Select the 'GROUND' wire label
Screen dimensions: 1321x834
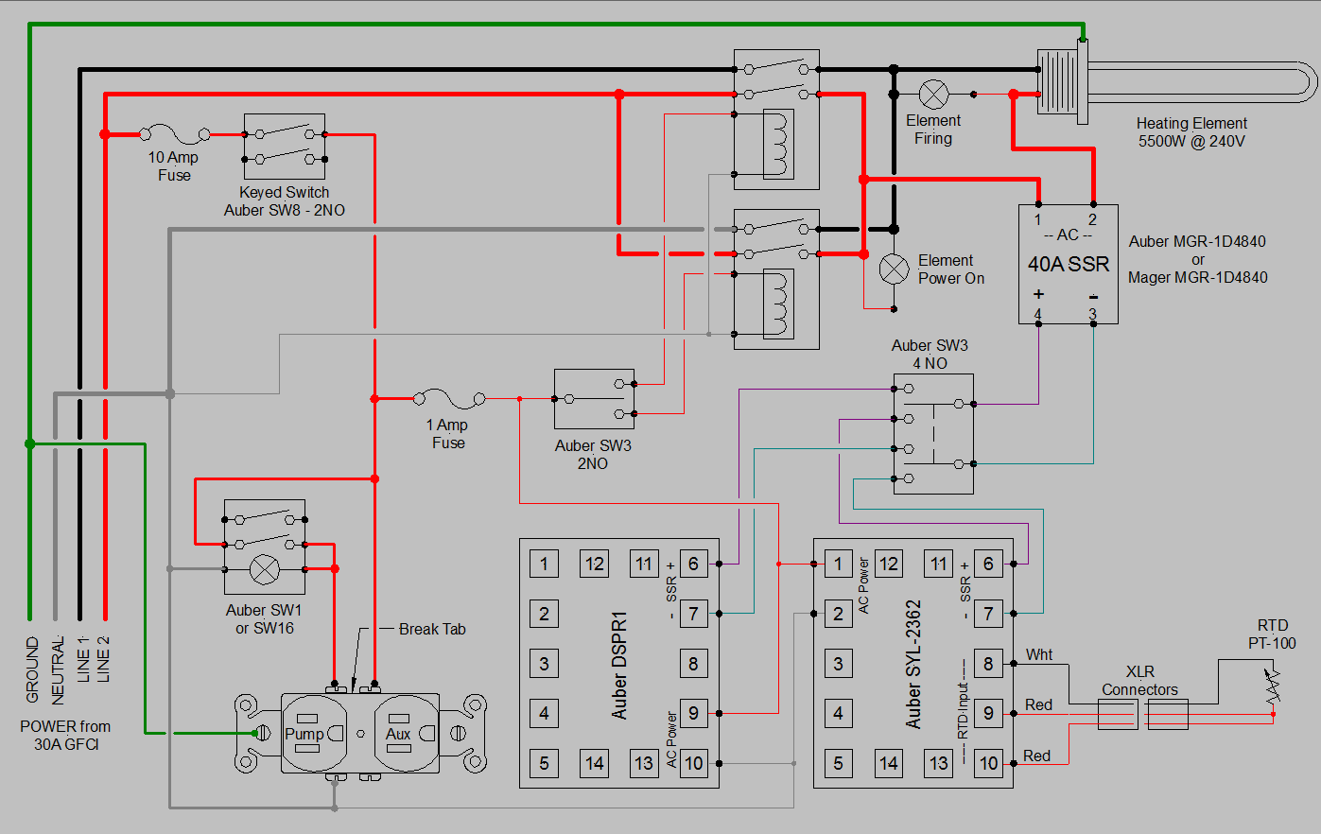coord(32,669)
